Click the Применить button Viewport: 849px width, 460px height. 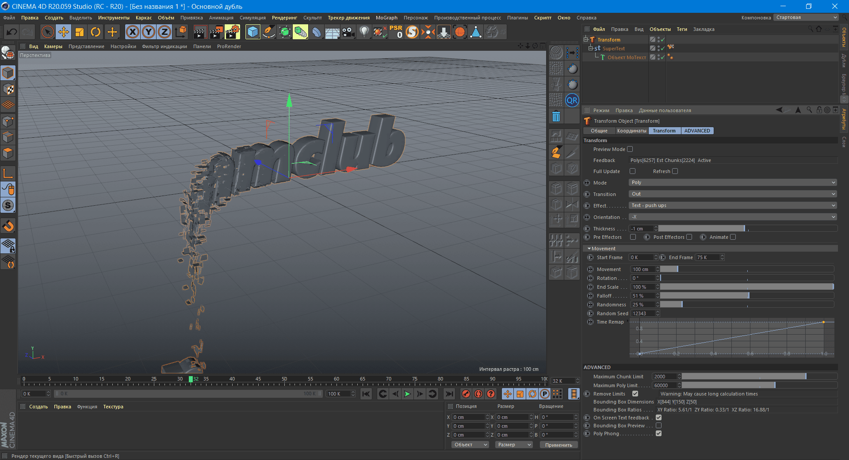click(x=558, y=445)
